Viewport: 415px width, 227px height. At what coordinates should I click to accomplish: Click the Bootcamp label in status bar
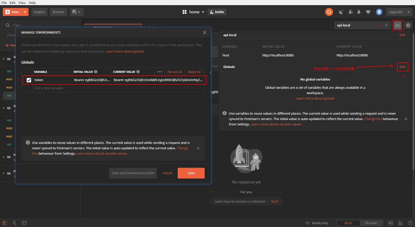pos(320,223)
